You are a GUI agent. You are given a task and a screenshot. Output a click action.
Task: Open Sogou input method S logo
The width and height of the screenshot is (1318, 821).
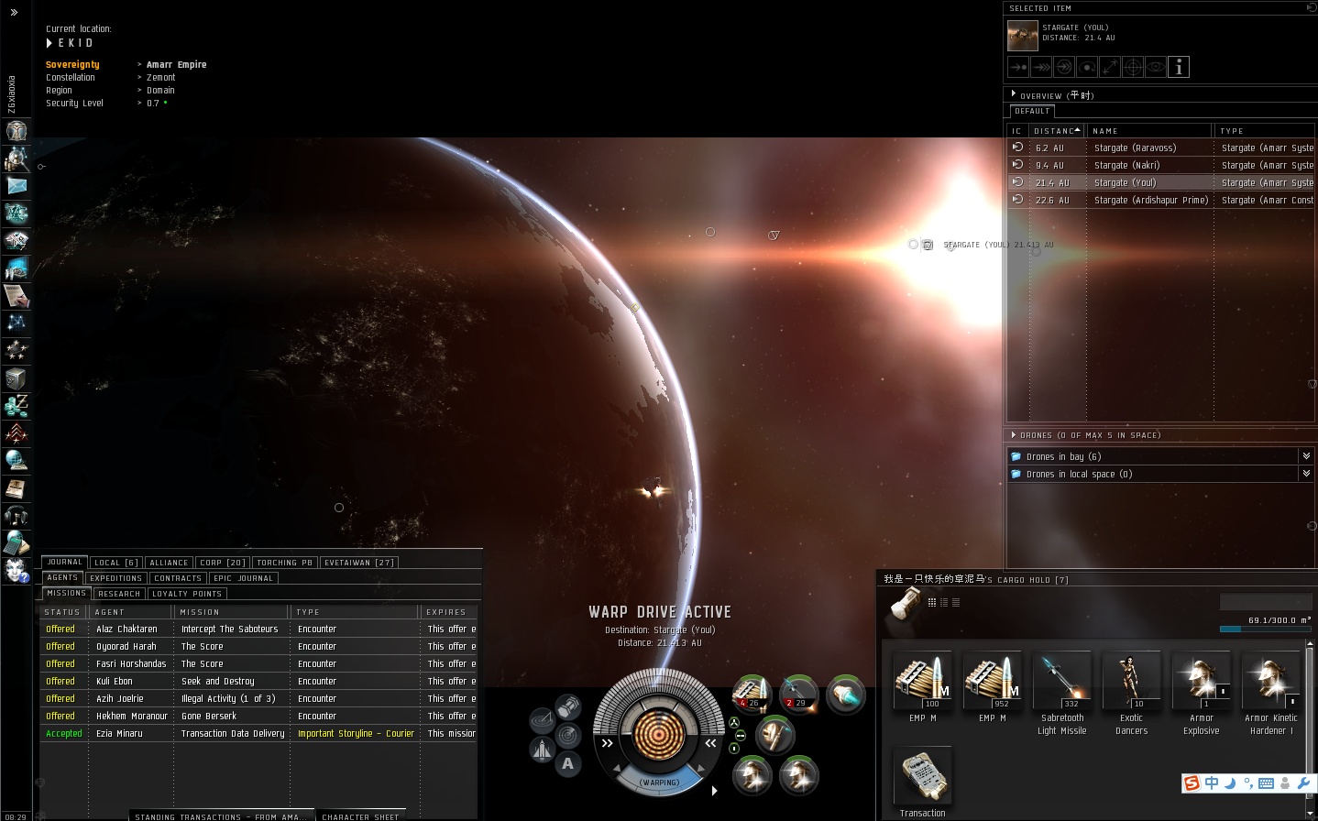point(1192,783)
